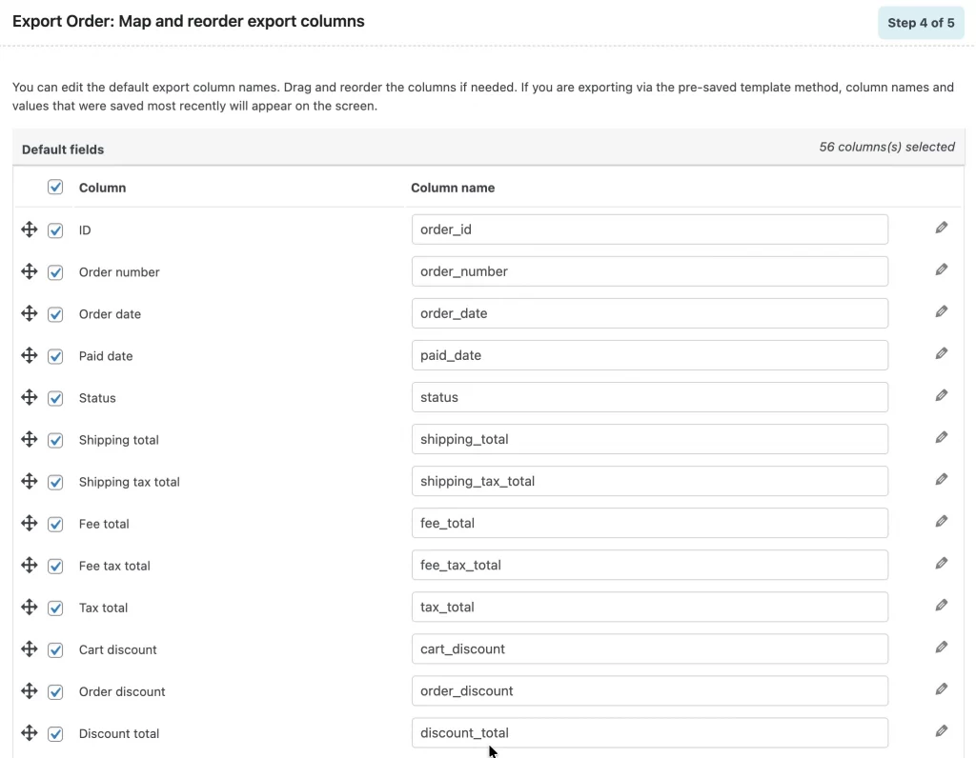This screenshot has width=976, height=758.
Task: Click the drag handle for Discount total row
Action: pos(29,732)
